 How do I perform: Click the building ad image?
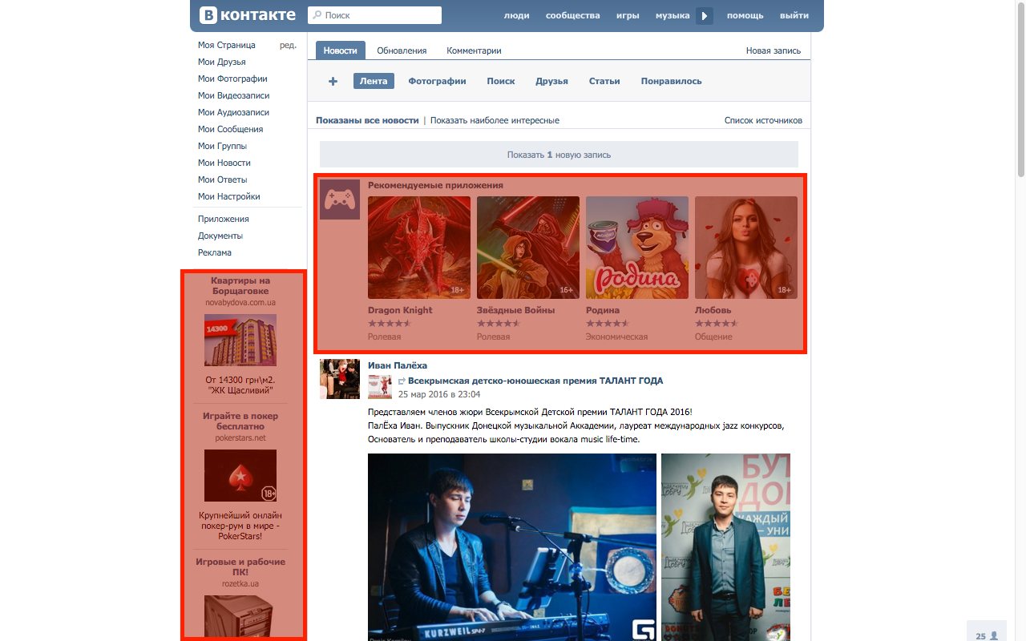[x=240, y=340]
